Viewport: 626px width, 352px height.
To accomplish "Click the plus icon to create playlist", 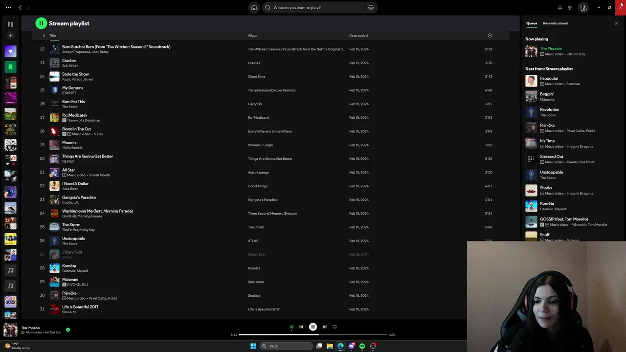I will (10, 35).
